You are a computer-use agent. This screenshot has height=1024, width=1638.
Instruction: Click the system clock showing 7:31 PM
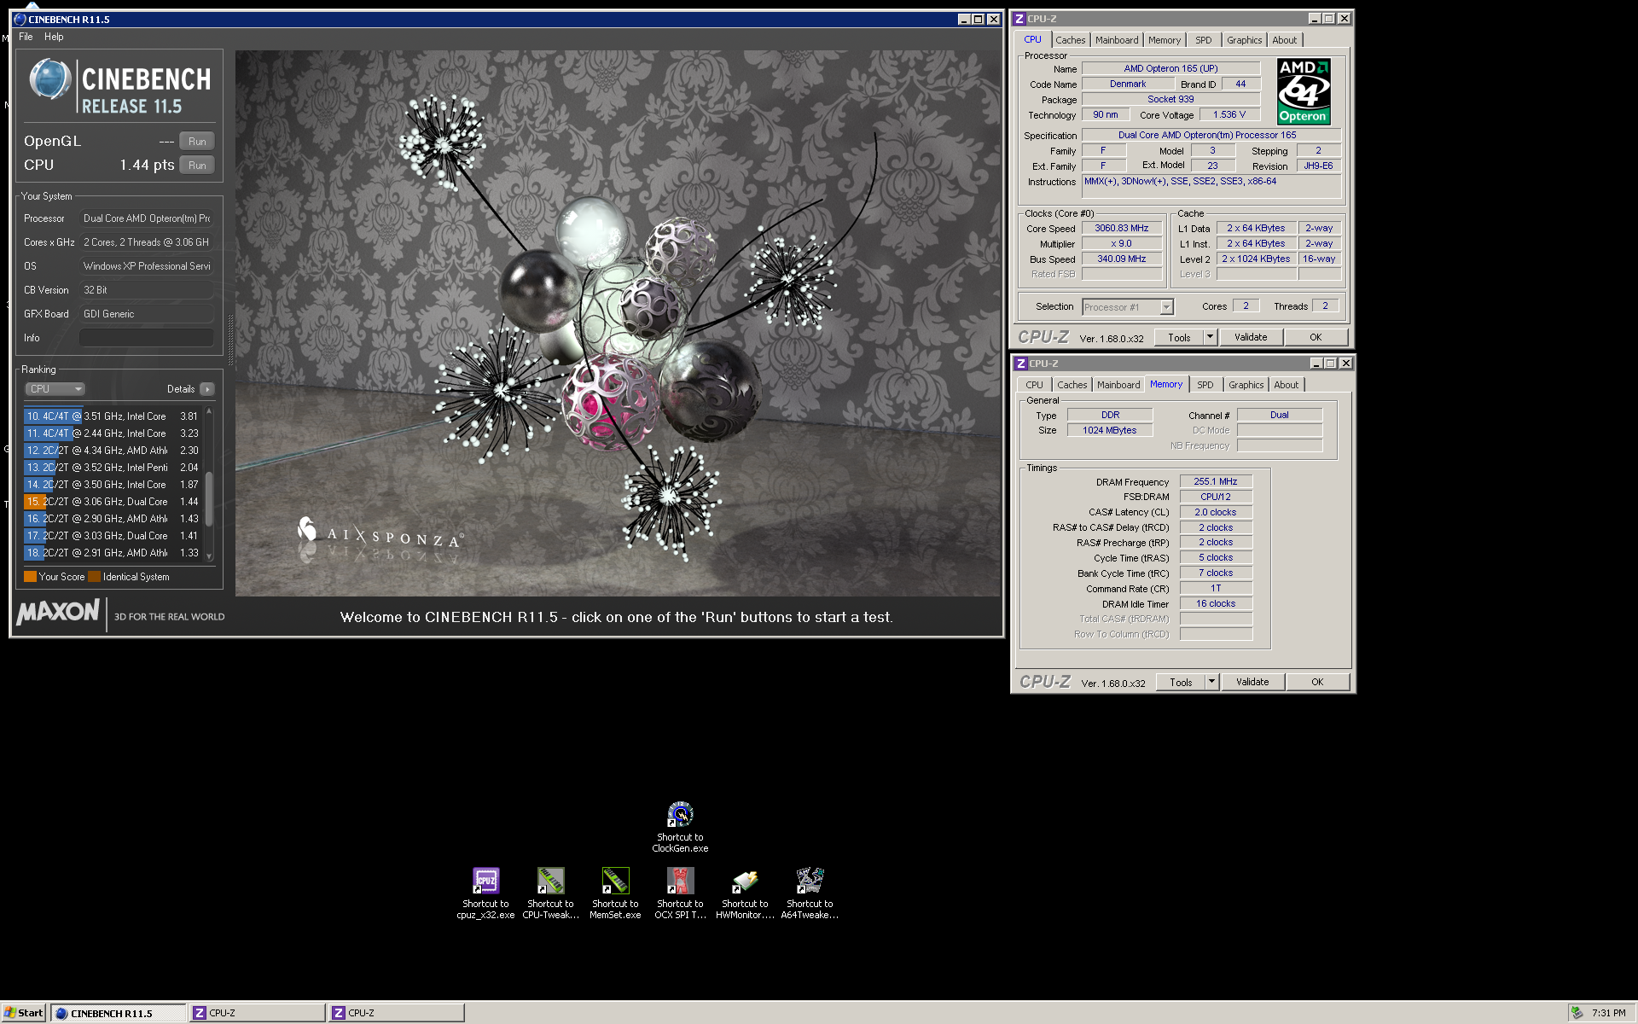[x=1608, y=1014]
